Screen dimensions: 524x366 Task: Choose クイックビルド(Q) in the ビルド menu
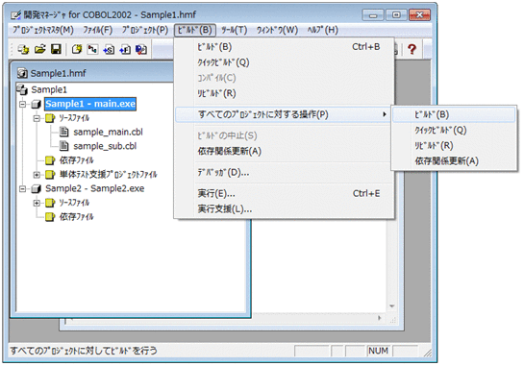[284, 62]
